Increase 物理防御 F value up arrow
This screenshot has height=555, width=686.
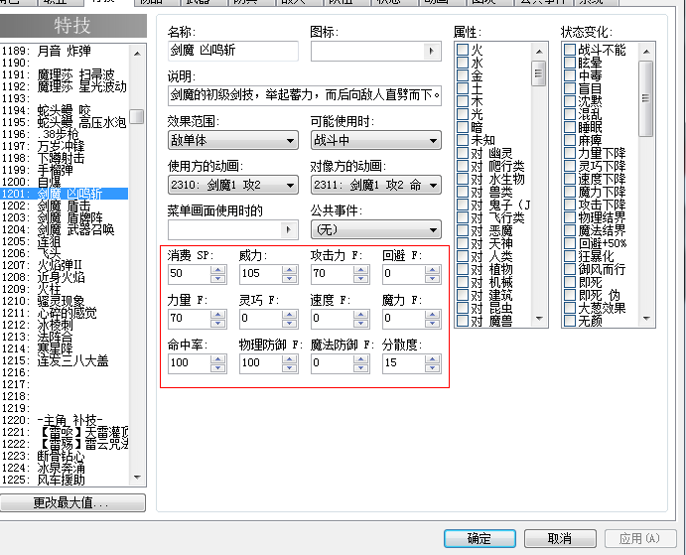(x=290, y=358)
